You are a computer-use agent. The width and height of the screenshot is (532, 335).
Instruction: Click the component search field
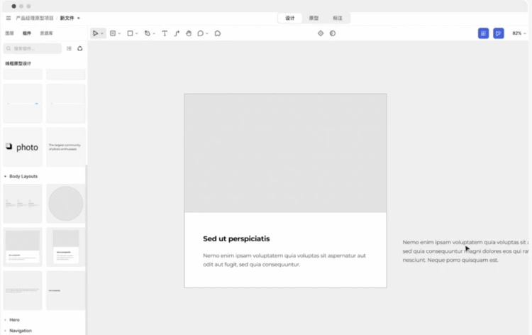(x=34, y=48)
